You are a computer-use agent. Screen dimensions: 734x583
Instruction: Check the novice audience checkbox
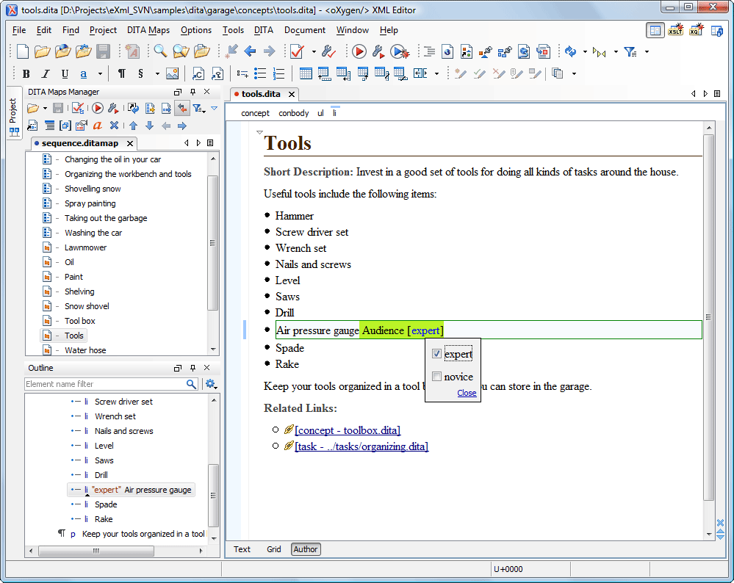(436, 376)
